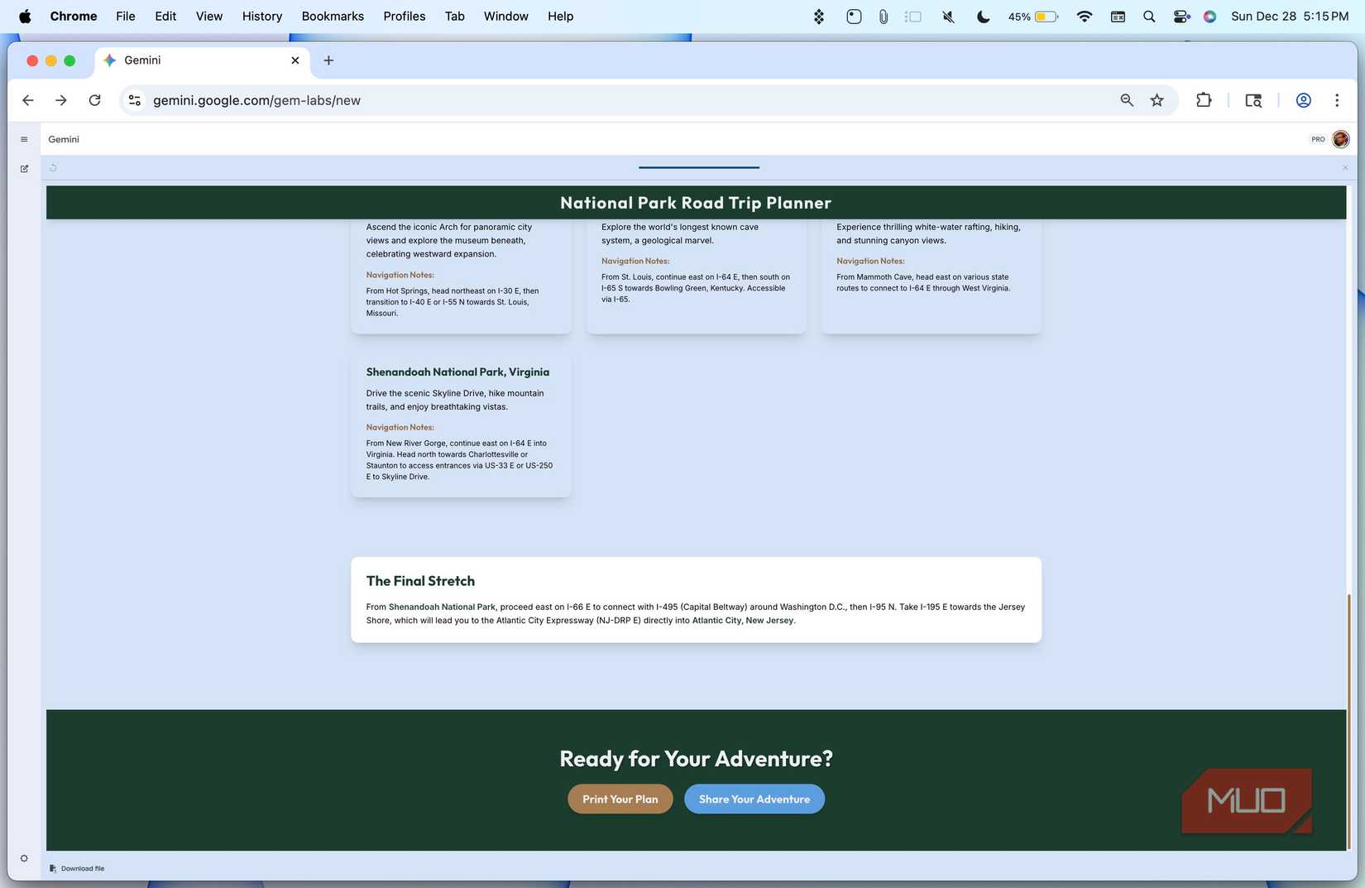The image size is (1365, 888).
Task: Open the File menu
Action: [x=126, y=17]
